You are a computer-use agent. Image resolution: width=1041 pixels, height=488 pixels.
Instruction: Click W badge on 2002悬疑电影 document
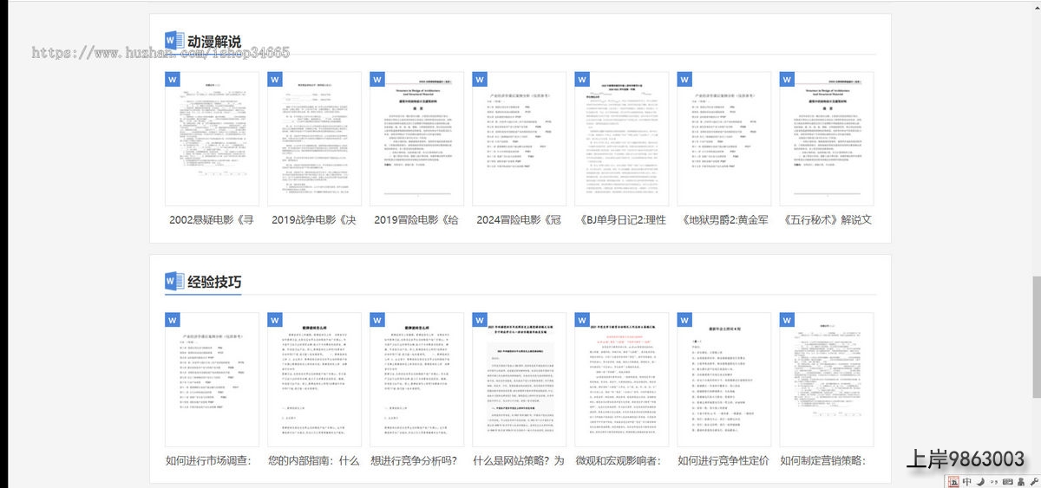click(x=172, y=80)
